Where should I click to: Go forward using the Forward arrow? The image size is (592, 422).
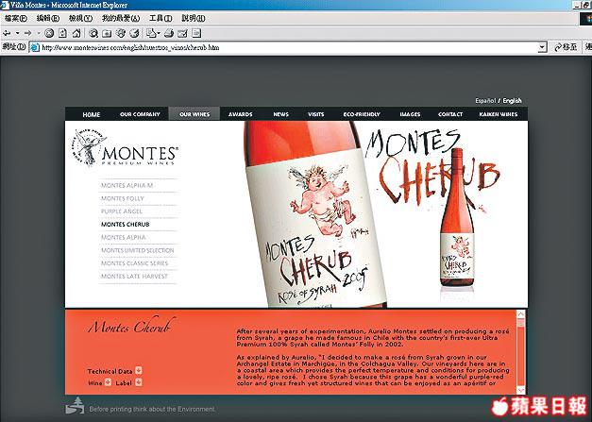coord(27,34)
